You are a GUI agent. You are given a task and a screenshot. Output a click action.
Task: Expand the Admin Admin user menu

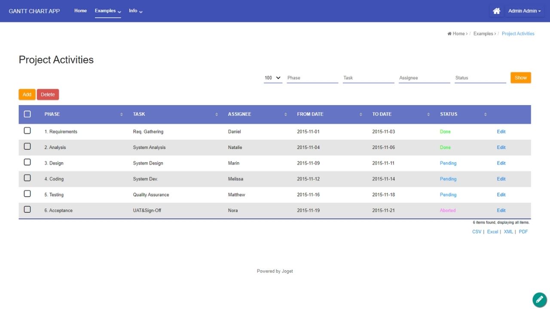524,11
